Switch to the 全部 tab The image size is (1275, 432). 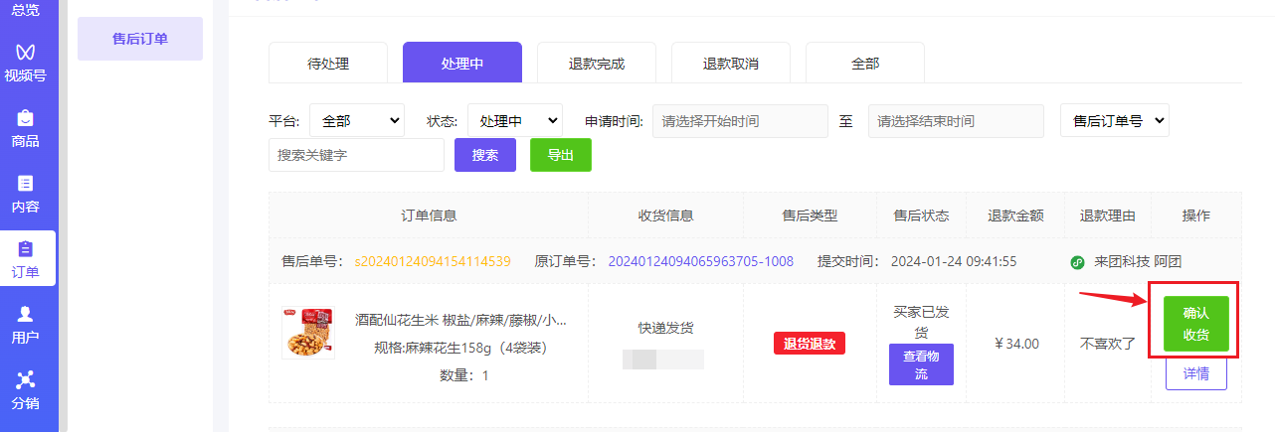(x=865, y=63)
